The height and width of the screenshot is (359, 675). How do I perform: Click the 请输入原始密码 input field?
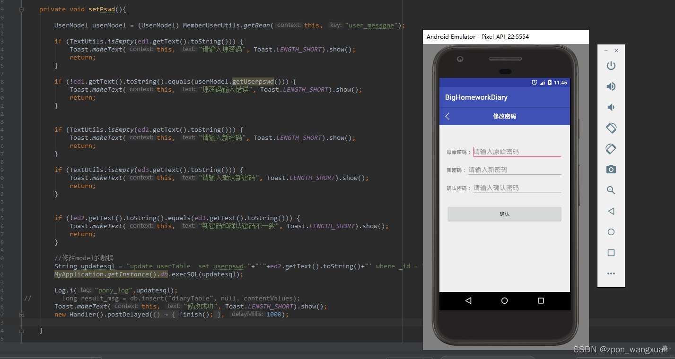tap(517, 151)
